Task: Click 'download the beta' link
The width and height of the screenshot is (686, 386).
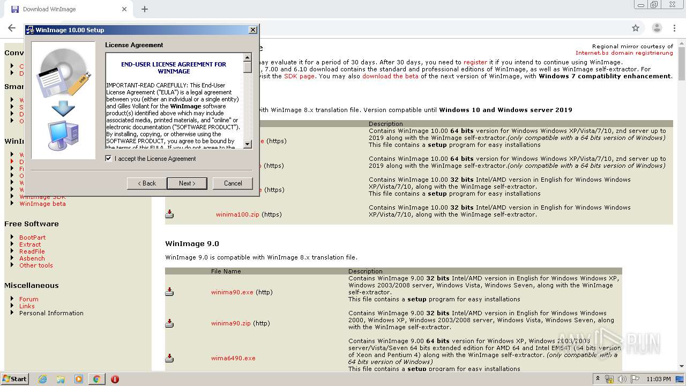Action: point(390,76)
